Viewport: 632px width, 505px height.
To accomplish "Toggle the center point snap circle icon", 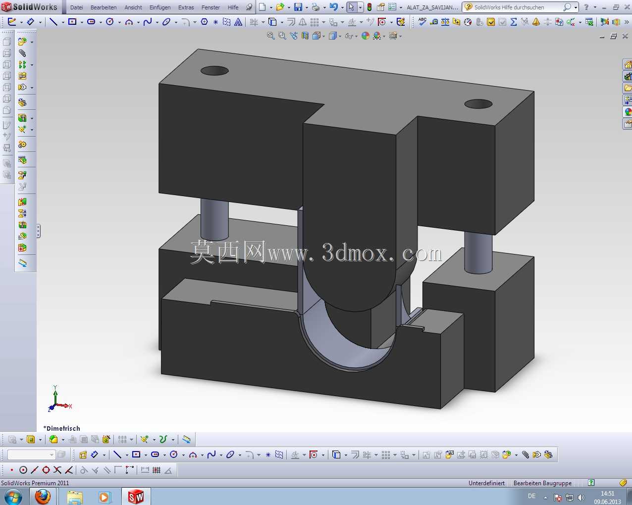I will coord(23,470).
